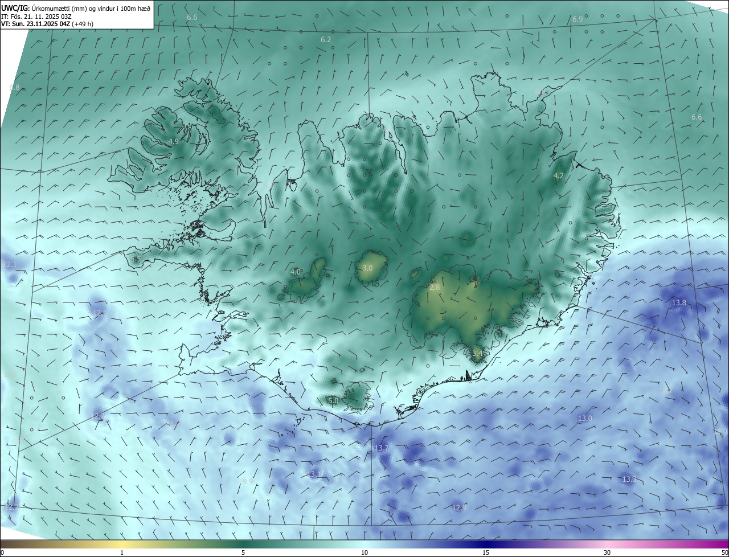This screenshot has width=729, height=557.
Task: Click the 5.5 value on Snæfellsnes
Action: point(136,260)
